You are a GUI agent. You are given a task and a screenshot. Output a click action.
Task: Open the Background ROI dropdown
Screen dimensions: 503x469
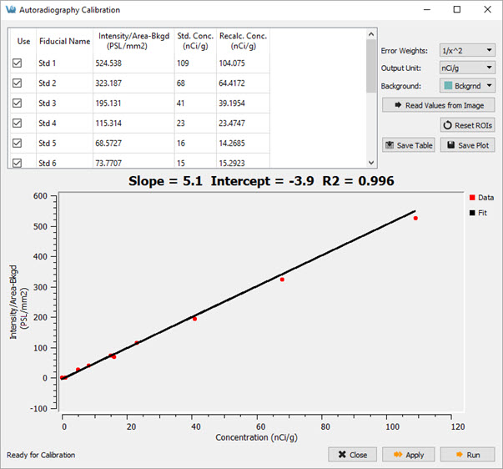(x=467, y=85)
